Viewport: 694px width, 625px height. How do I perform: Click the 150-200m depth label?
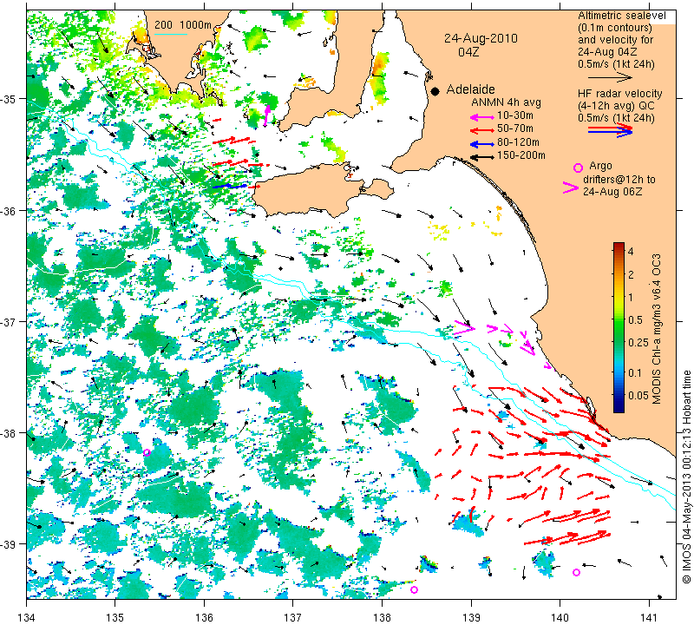pos(521,155)
